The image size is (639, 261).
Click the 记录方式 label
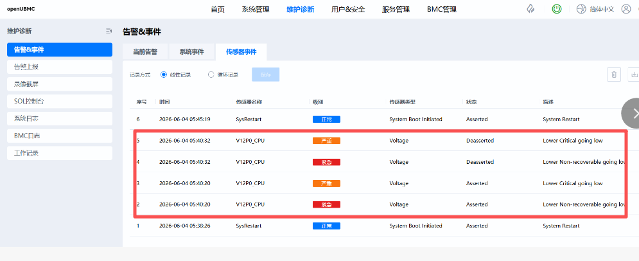click(140, 75)
